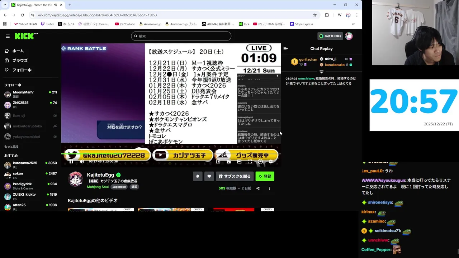Screen dimensions: 459x258
Task: Open the new tab plus button
Action: pyautogui.click(x=70, y=5)
